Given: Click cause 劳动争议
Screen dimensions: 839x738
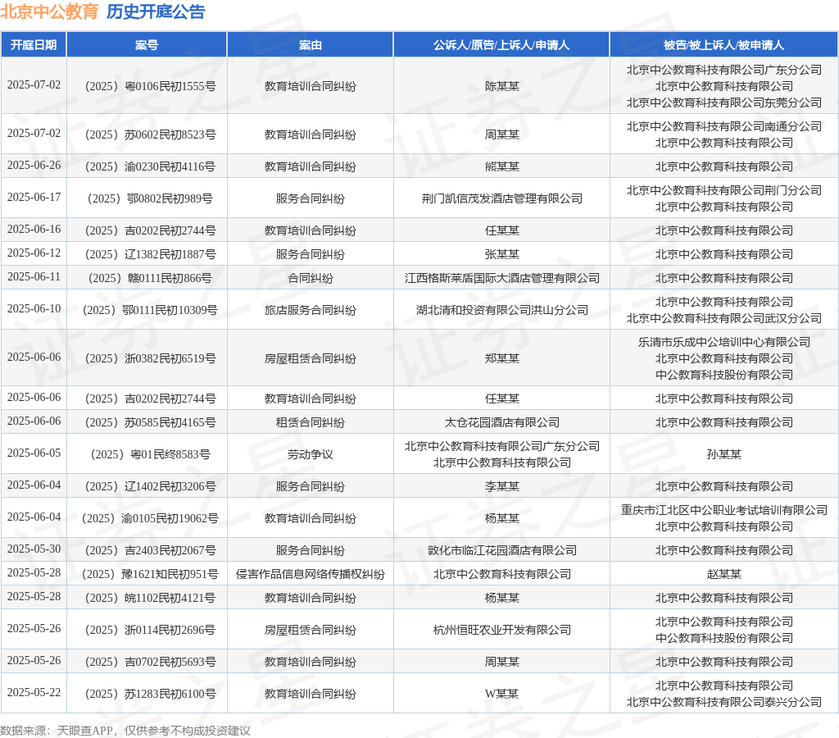Looking at the screenshot, I should coord(311,454).
